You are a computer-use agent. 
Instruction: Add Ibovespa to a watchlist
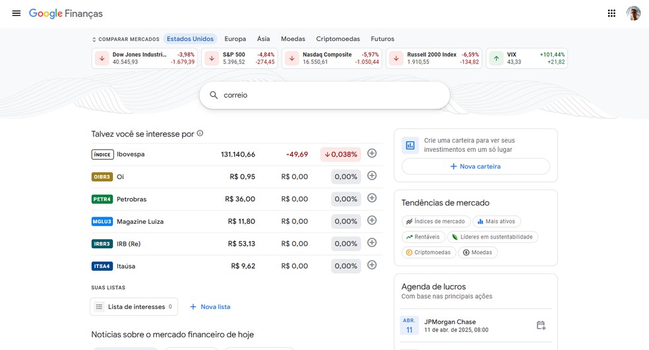pyautogui.click(x=372, y=153)
